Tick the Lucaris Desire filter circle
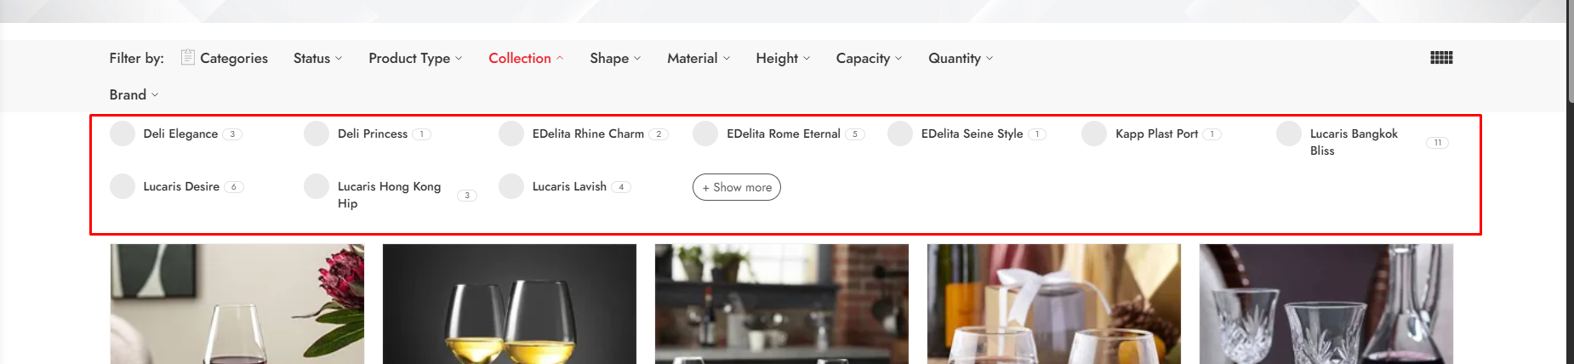Image resolution: width=1574 pixels, height=364 pixels. click(123, 186)
